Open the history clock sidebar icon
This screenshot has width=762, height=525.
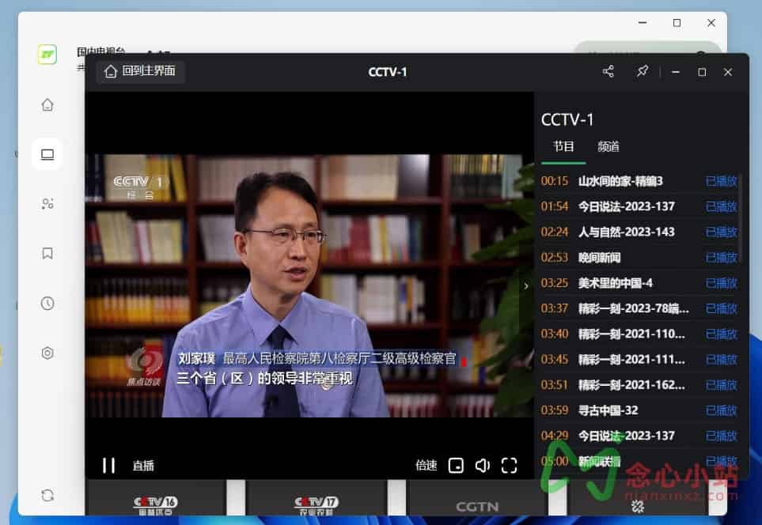(47, 303)
